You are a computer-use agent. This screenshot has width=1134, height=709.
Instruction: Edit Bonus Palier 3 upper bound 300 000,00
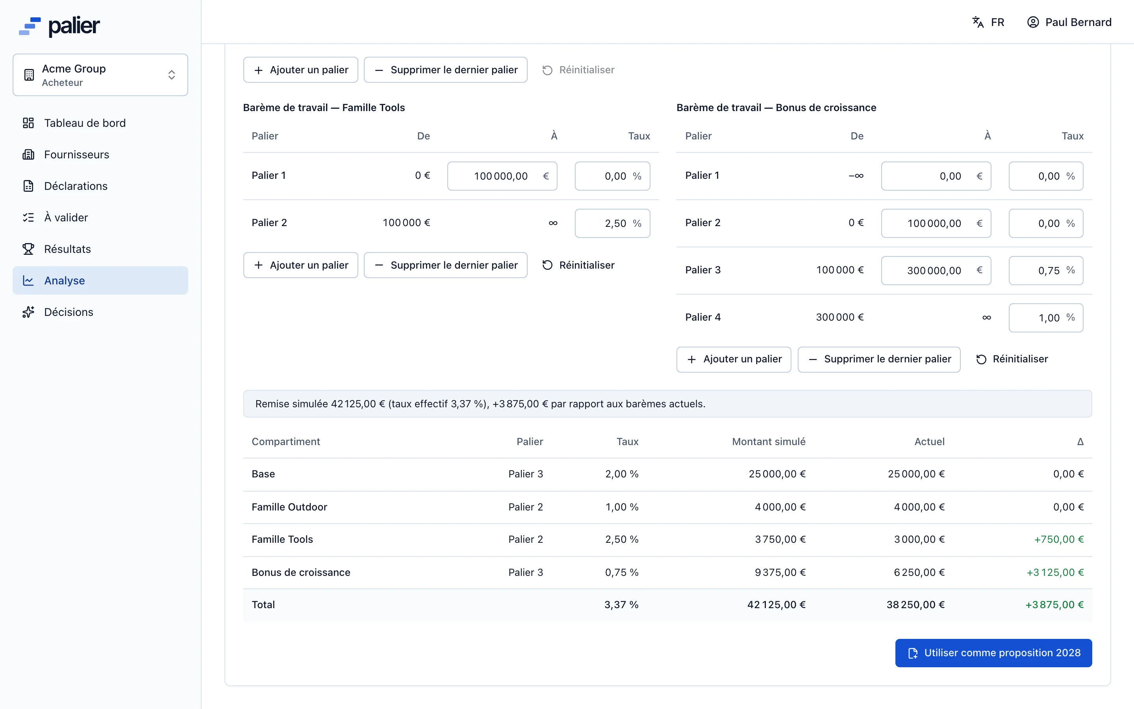[935, 271]
